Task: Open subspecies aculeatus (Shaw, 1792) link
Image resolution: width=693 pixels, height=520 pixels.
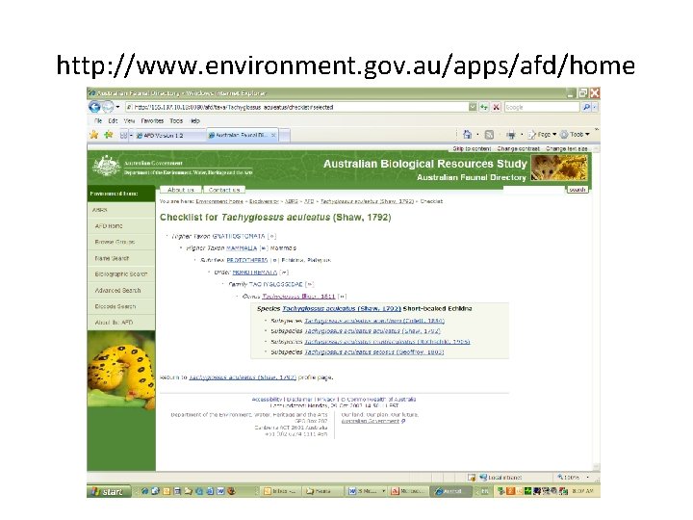Action: coord(372,330)
